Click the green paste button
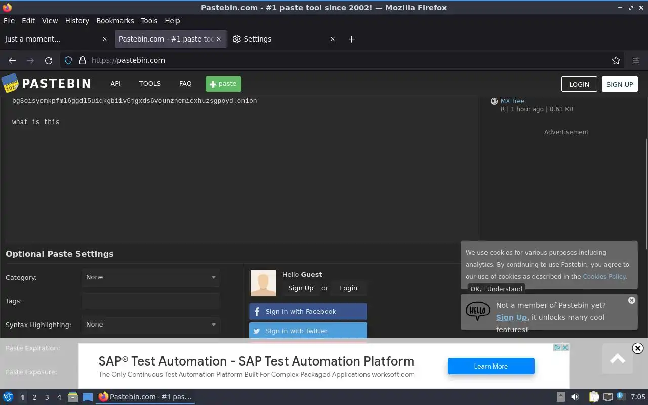Image resolution: width=648 pixels, height=405 pixels. 223,84
